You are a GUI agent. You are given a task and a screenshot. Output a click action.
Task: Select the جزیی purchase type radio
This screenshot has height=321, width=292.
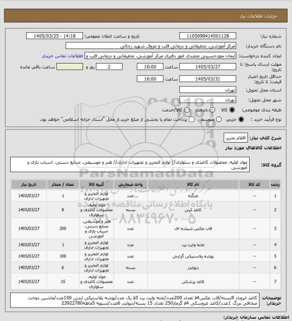tap(242, 119)
